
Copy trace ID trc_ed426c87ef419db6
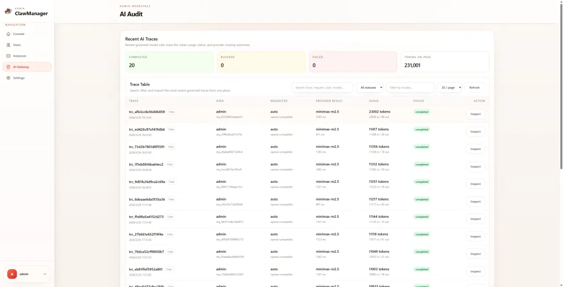[172, 130]
